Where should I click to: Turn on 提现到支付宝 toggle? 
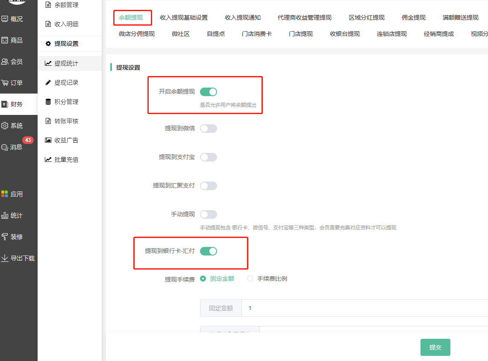pos(209,157)
